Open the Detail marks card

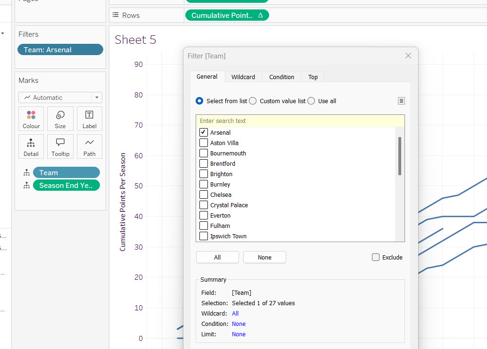(31, 146)
